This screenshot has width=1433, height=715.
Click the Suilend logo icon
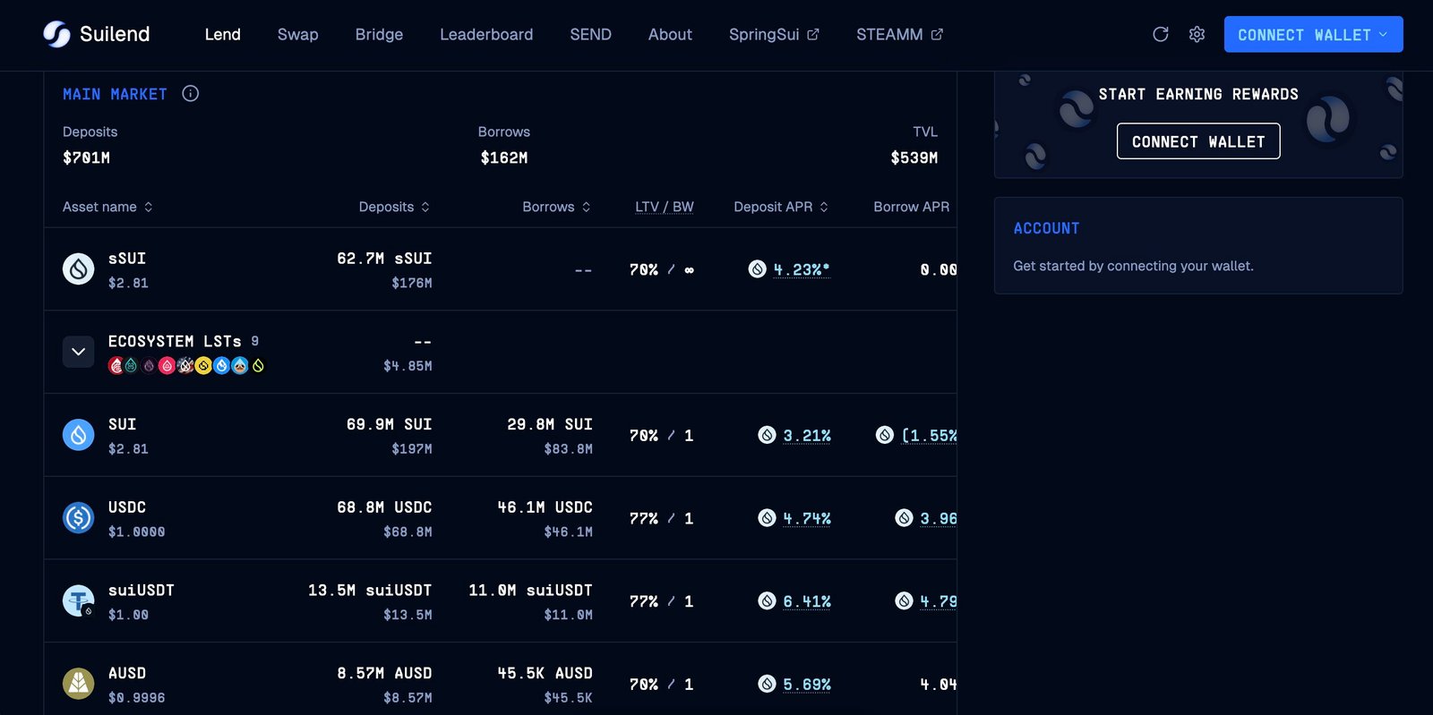coord(56,34)
